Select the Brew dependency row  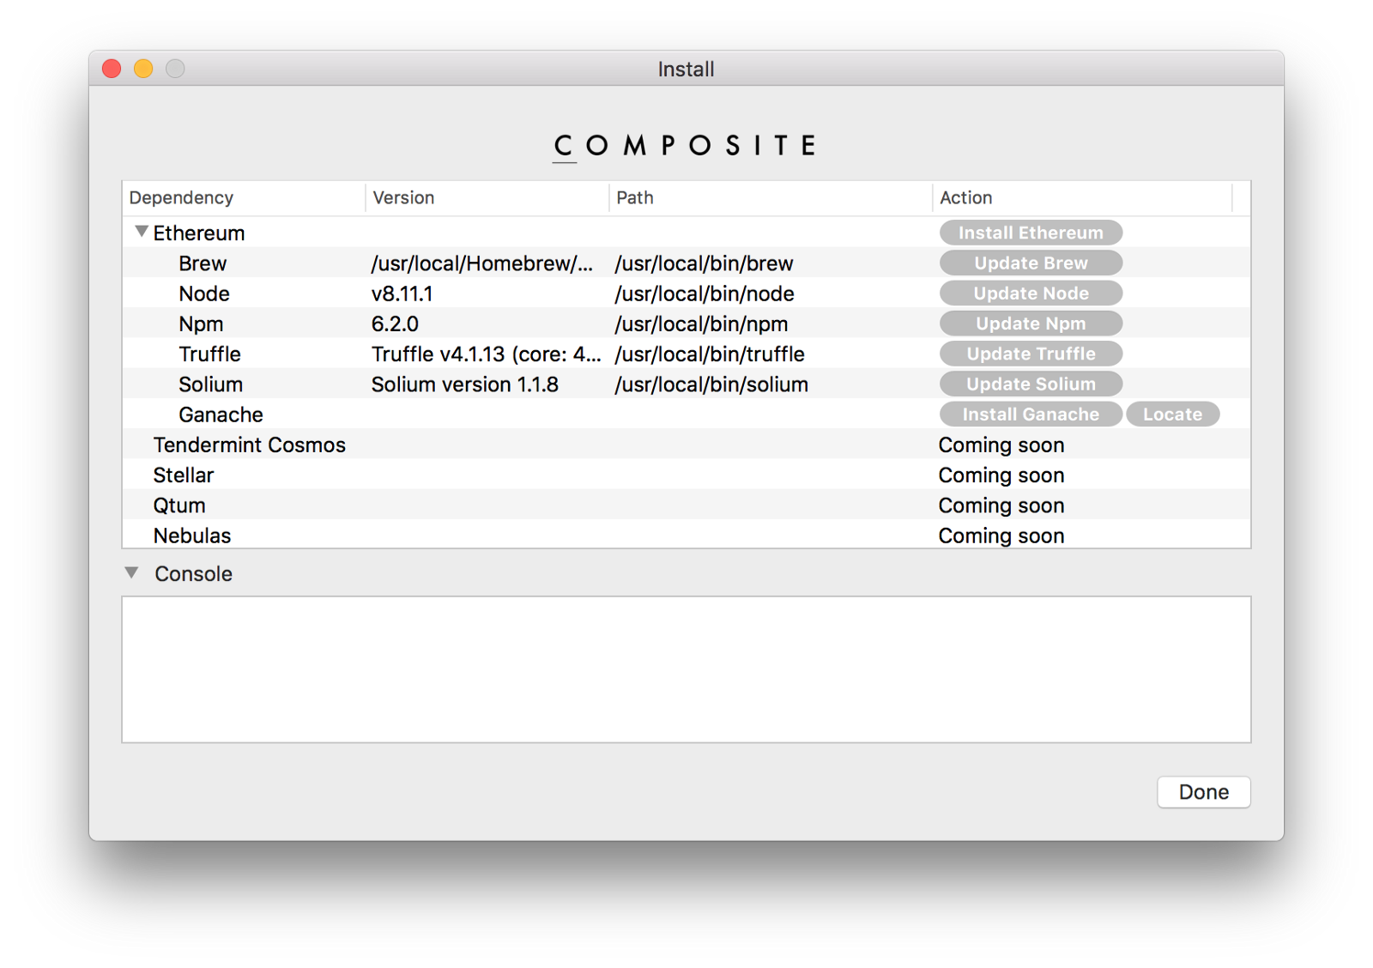(x=686, y=263)
